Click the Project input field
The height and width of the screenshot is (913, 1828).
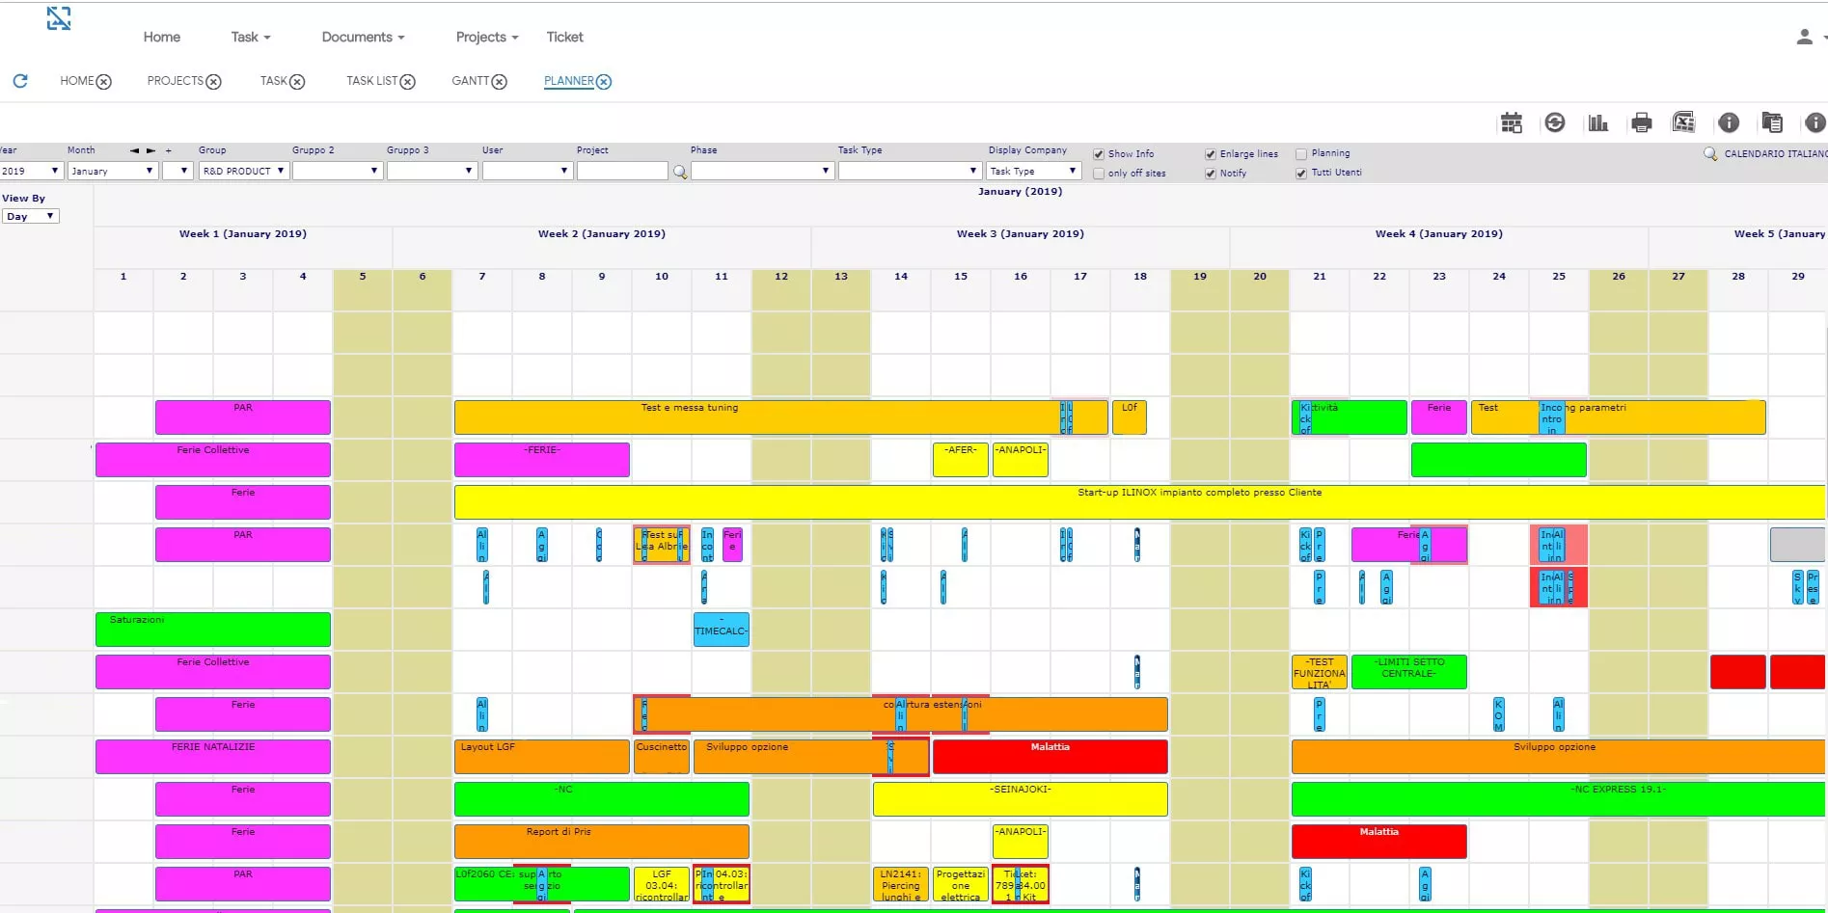pos(622,171)
